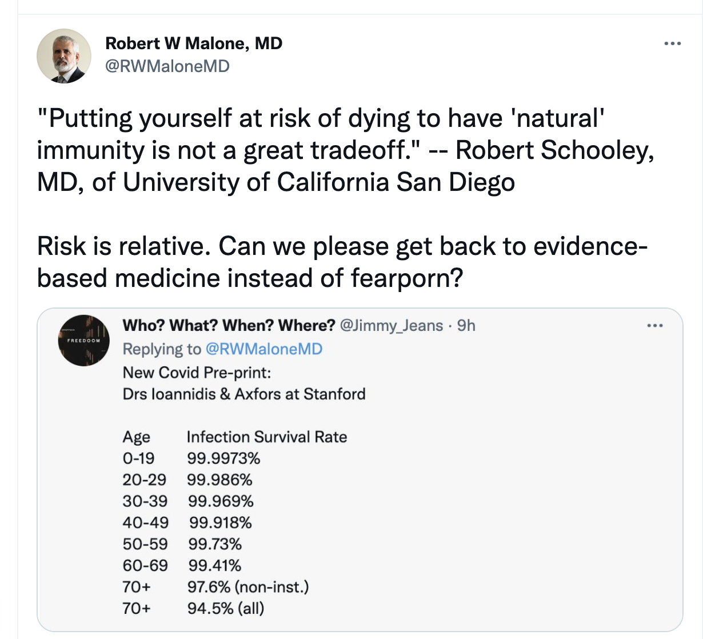
Task: Click the @RWMaloneMD mention after "Replying to"
Action: (x=263, y=349)
